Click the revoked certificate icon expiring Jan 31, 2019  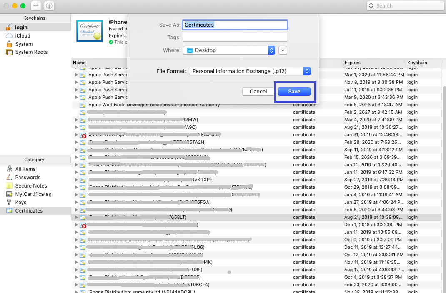pyautogui.click(x=83, y=135)
